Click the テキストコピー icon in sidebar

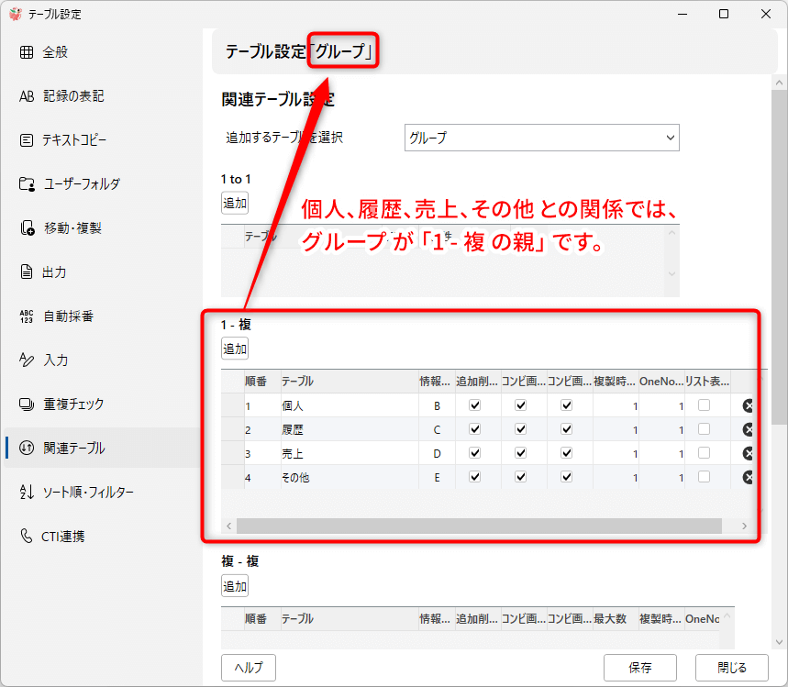click(27, 140)
